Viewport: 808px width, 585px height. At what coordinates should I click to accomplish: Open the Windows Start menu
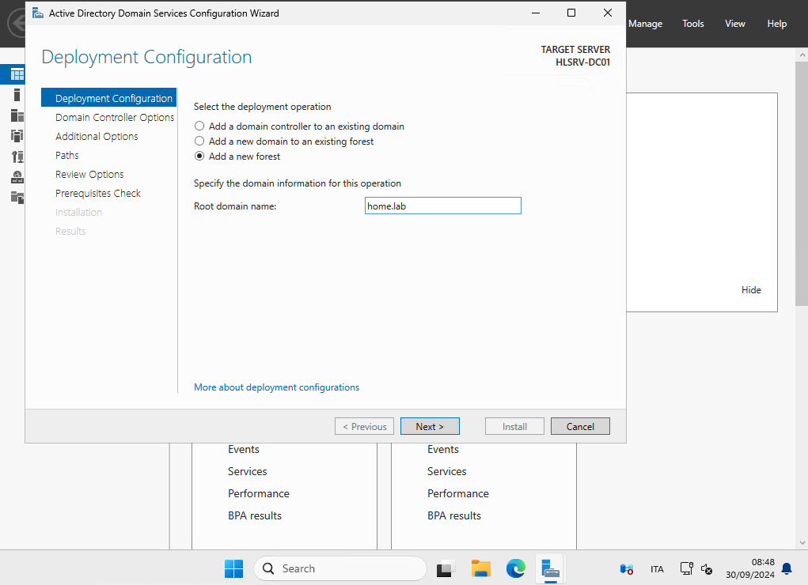coord(233,568)
